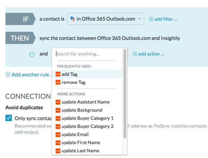Click the sync the contact between sentence
Screen dimensions: 208x158
110,38
